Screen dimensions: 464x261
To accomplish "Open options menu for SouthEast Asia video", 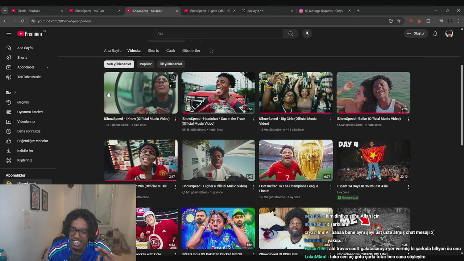I will pyautogui.click(x=408, y=187).
